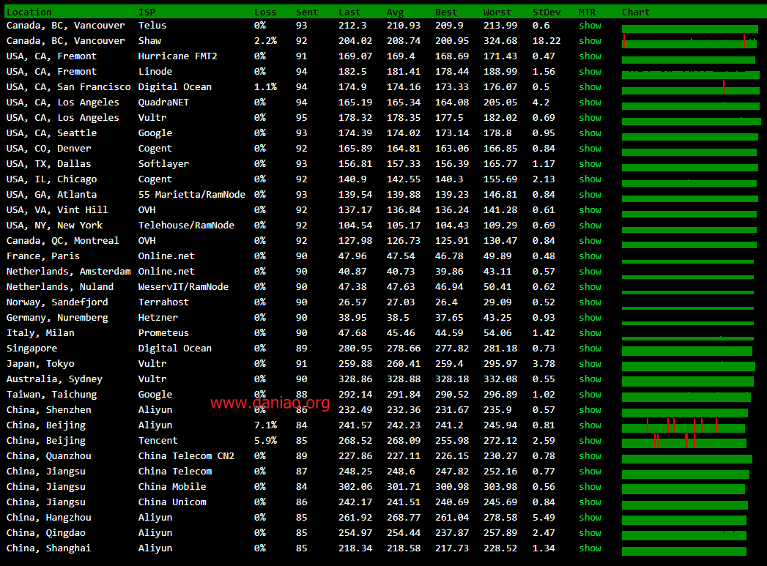Click the Avg column header
The image size is (767, 566).
[396, 12]
